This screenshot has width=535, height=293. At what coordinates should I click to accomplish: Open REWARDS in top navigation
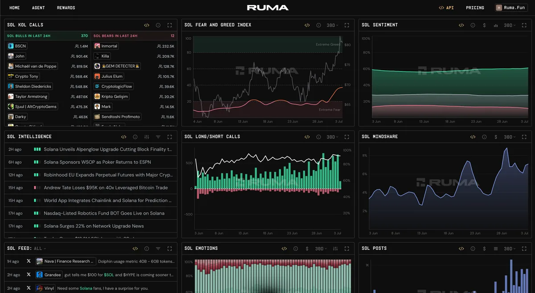[66, 8]
